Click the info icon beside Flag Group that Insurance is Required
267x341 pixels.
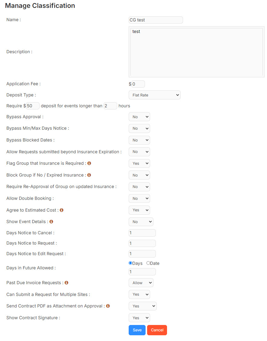tap(89, 163)
